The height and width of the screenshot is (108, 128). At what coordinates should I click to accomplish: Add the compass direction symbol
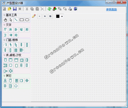pyautogui.click(x=27, y=81)
